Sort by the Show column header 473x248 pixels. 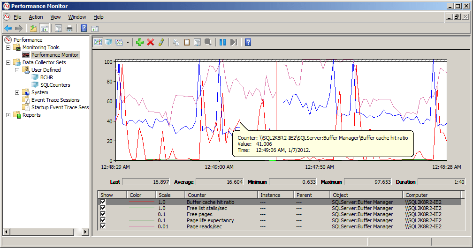click(112, 195)
